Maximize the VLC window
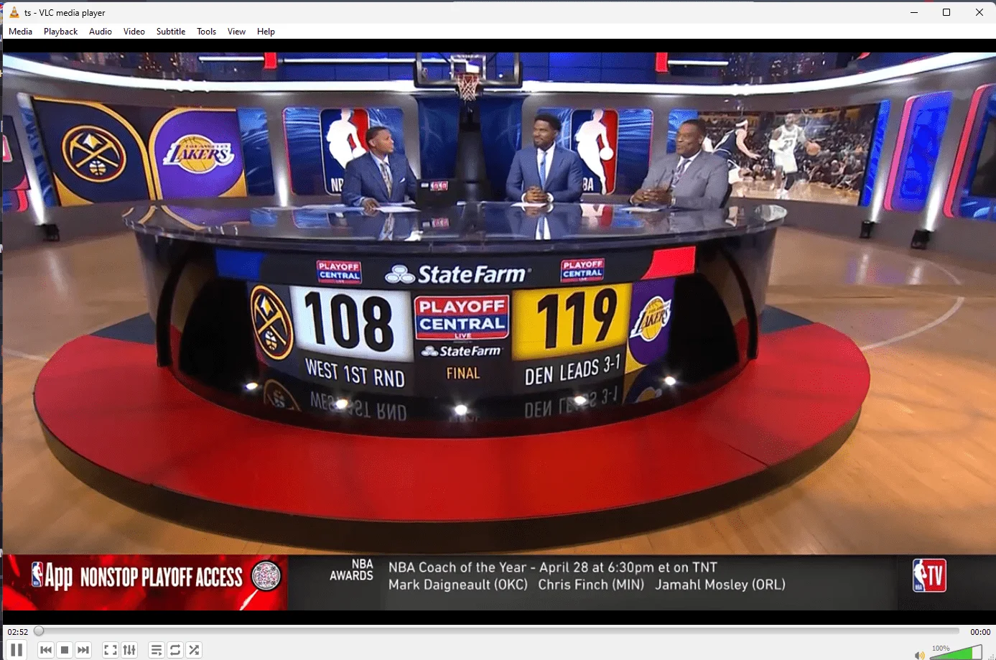 pyautogui.click(x=946, y=12)
